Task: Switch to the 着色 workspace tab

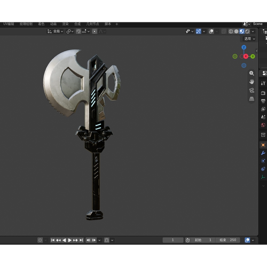Action: point(41,24)
